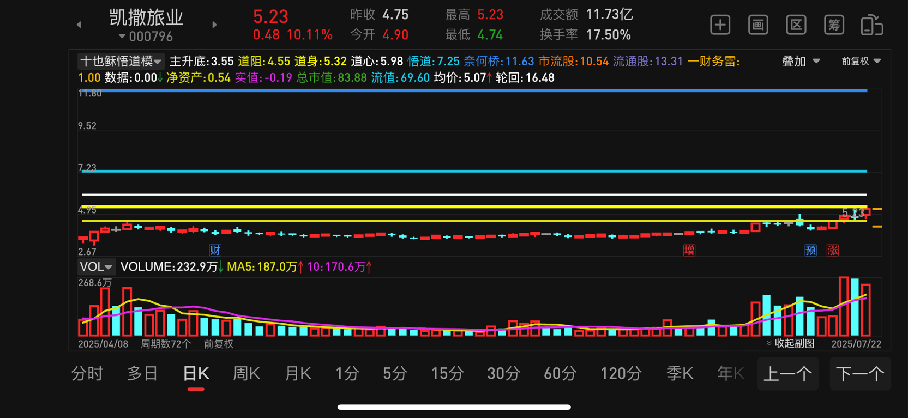The width and height of the screenshot is (908, 419).
Task: Tap the home indicator bar at bottom
Action: click(x=454, y=407)
